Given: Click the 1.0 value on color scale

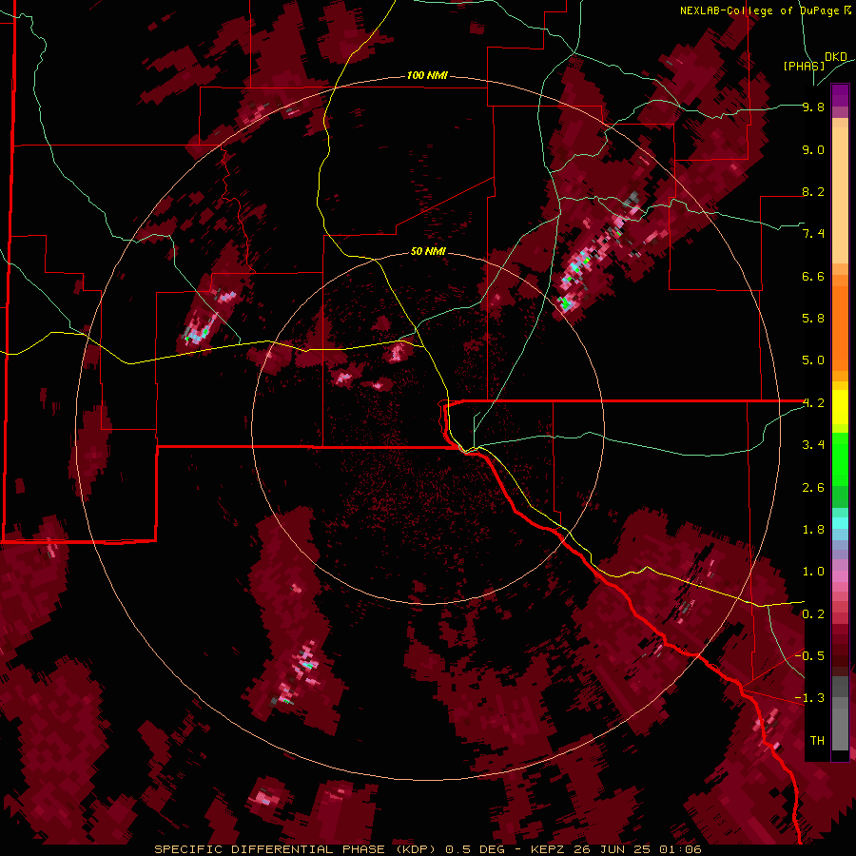Looking at the screenshot, I should (x=813, y=572).
